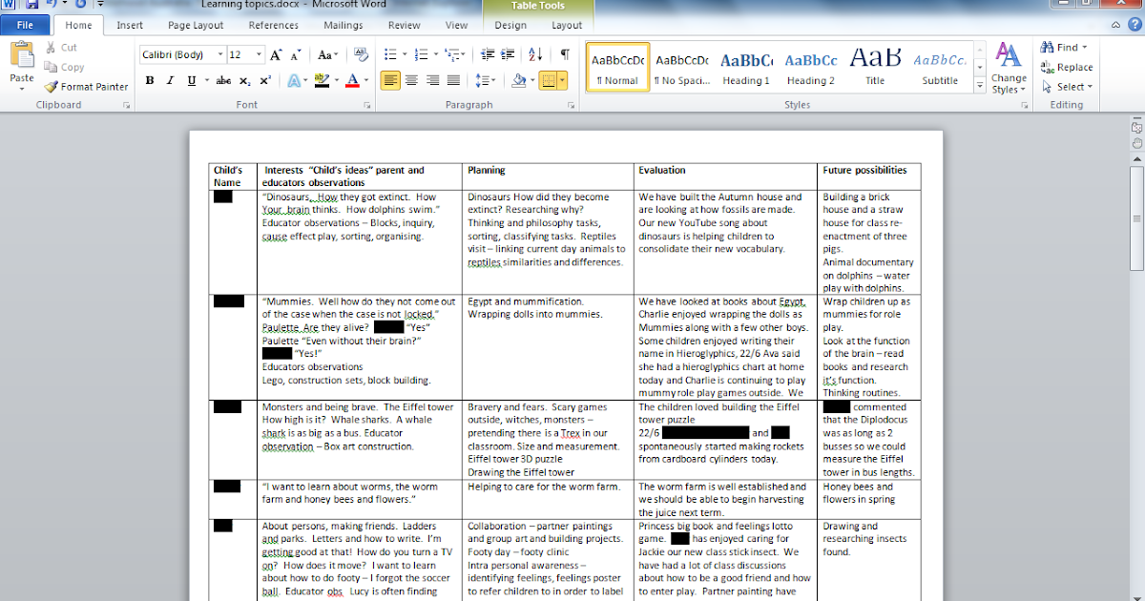Clear formatting with the eraser icon

click(x=361, y=55)
